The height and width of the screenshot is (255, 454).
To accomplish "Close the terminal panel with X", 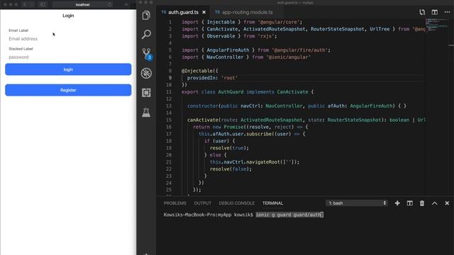I will coord(447,203).
